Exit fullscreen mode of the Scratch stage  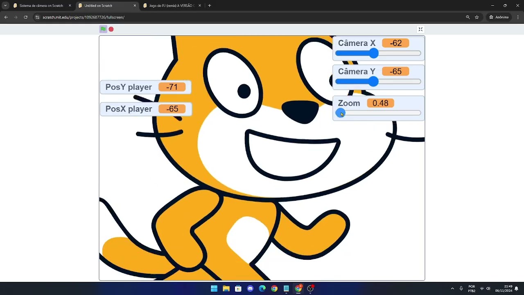tap(420, 29)
